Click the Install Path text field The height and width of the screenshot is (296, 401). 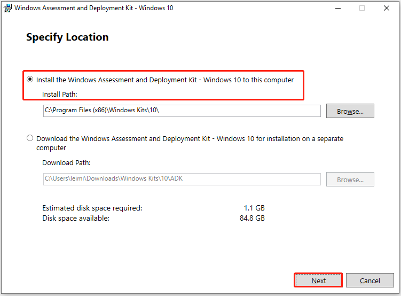(x=182, y=111)
